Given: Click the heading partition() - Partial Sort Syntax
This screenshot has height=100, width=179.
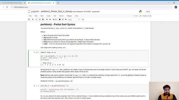Looking at the screenshot, I should (x=58, y=24).
